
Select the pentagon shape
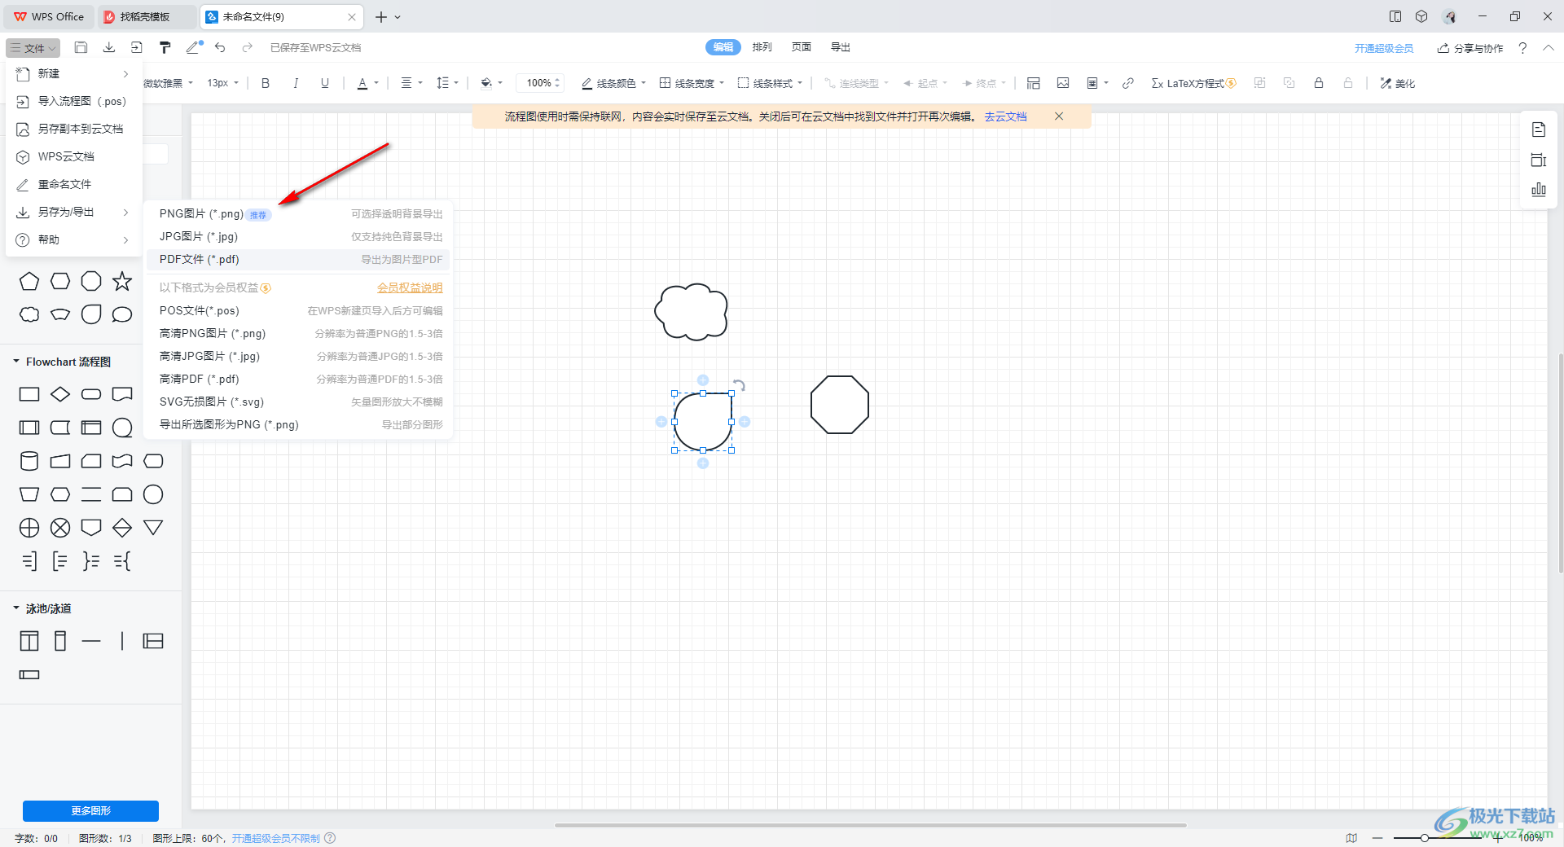pyautogui.click(x=29, y=281)
